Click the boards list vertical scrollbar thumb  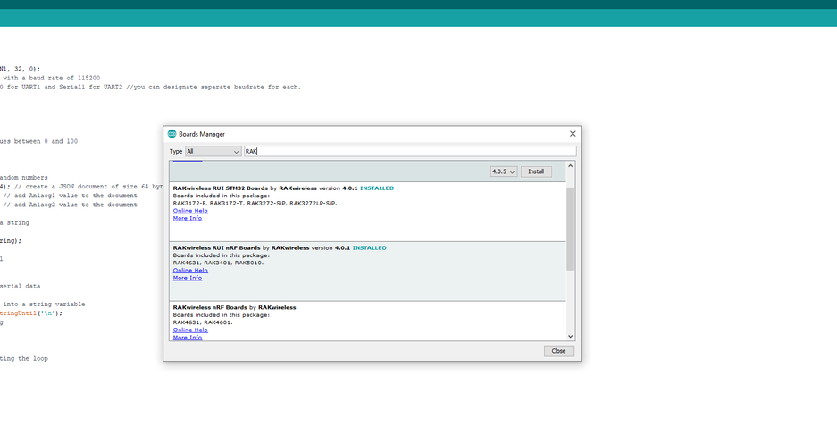click(x=571, y=228)
